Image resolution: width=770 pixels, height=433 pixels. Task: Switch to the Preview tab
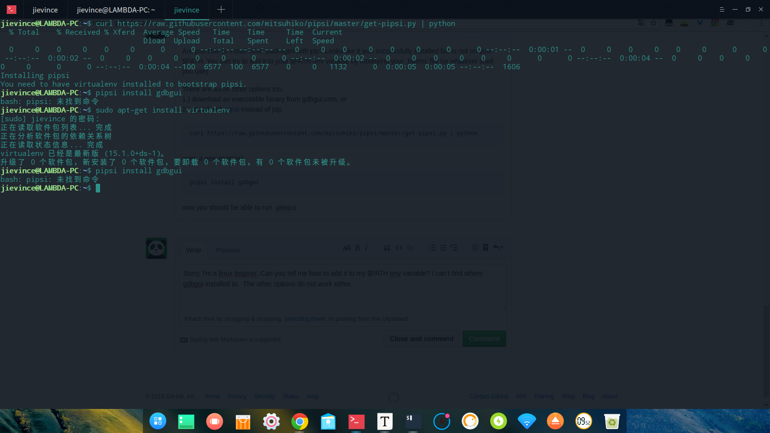pyautogui.click(x=228, y=250)
